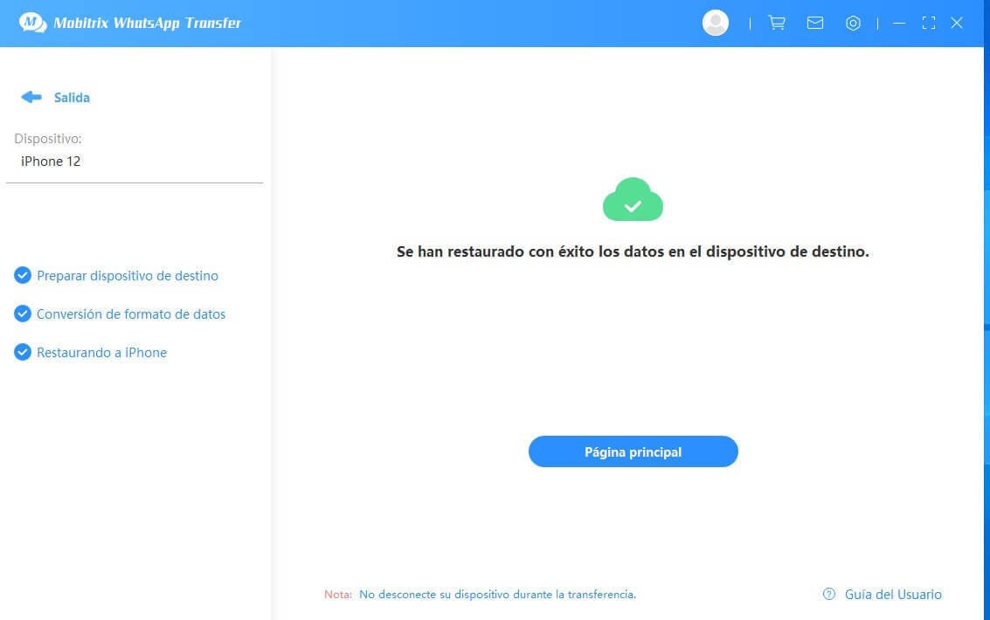Expand the iPhone 12 device entry
Viewport: 990px width, 620px height.
click(50, 161)
